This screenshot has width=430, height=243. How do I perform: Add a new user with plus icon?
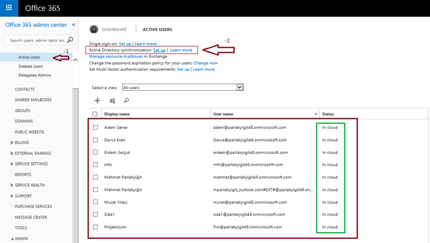(x=98, y=101)
